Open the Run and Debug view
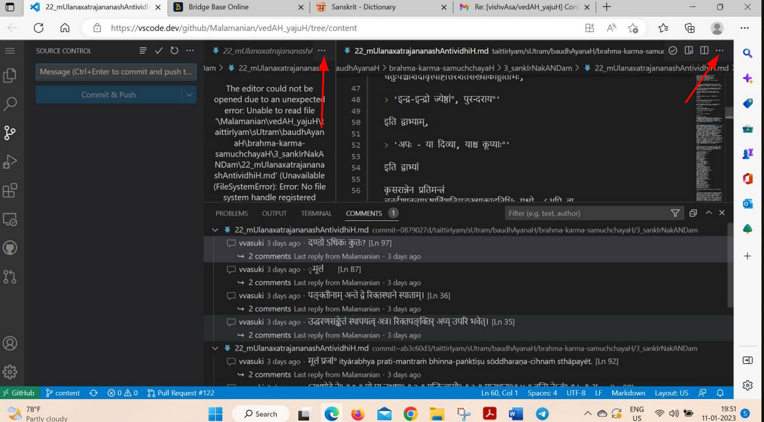 point(10,162)
